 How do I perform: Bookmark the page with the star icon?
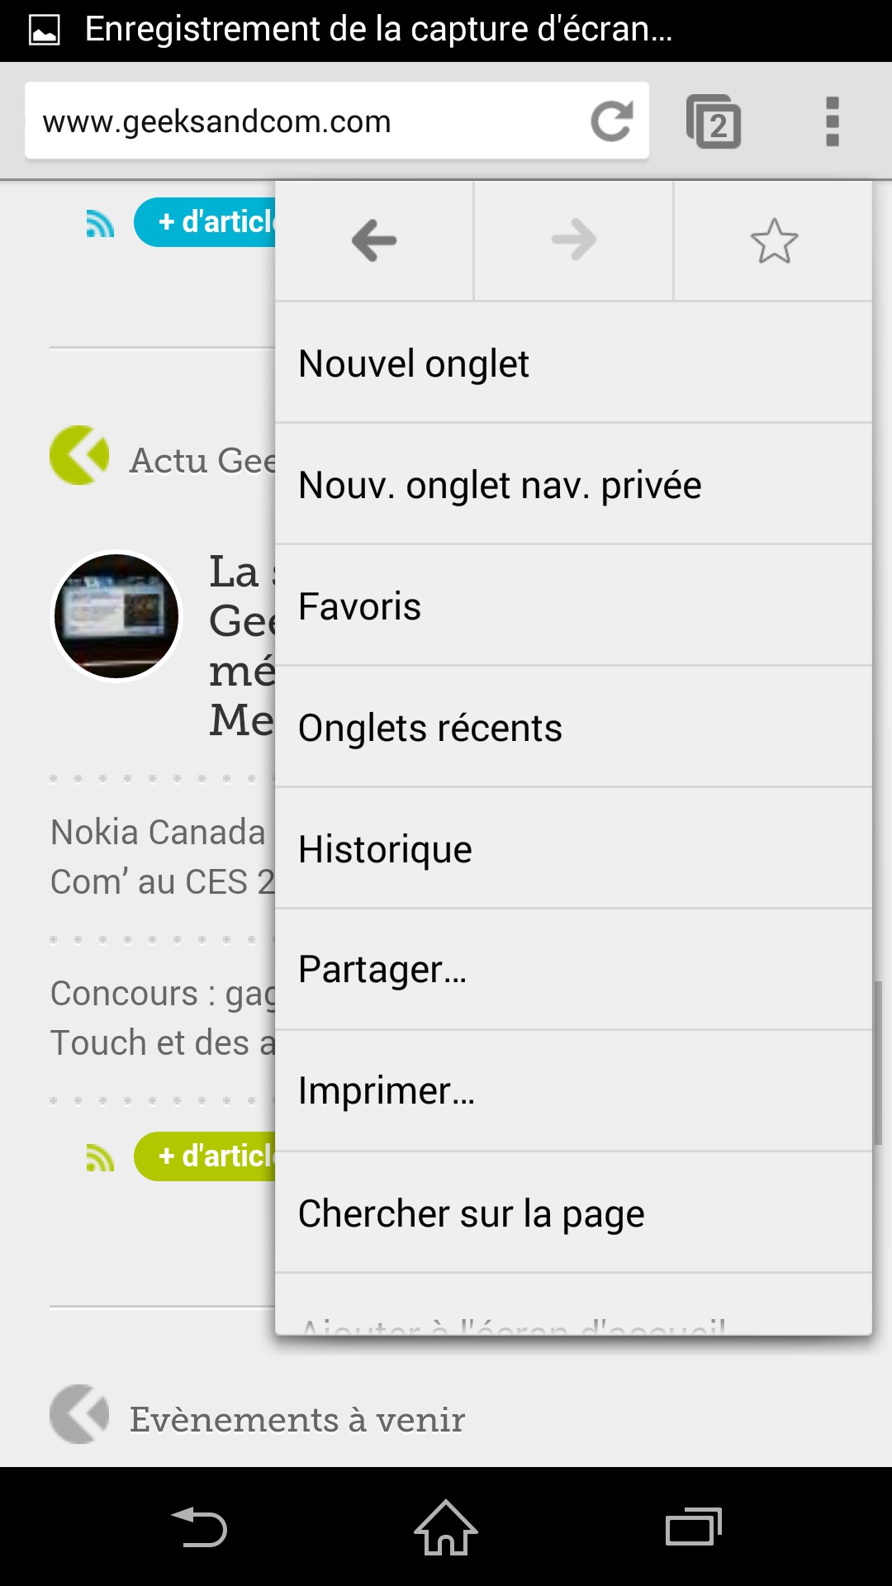[x=774, y=241]
